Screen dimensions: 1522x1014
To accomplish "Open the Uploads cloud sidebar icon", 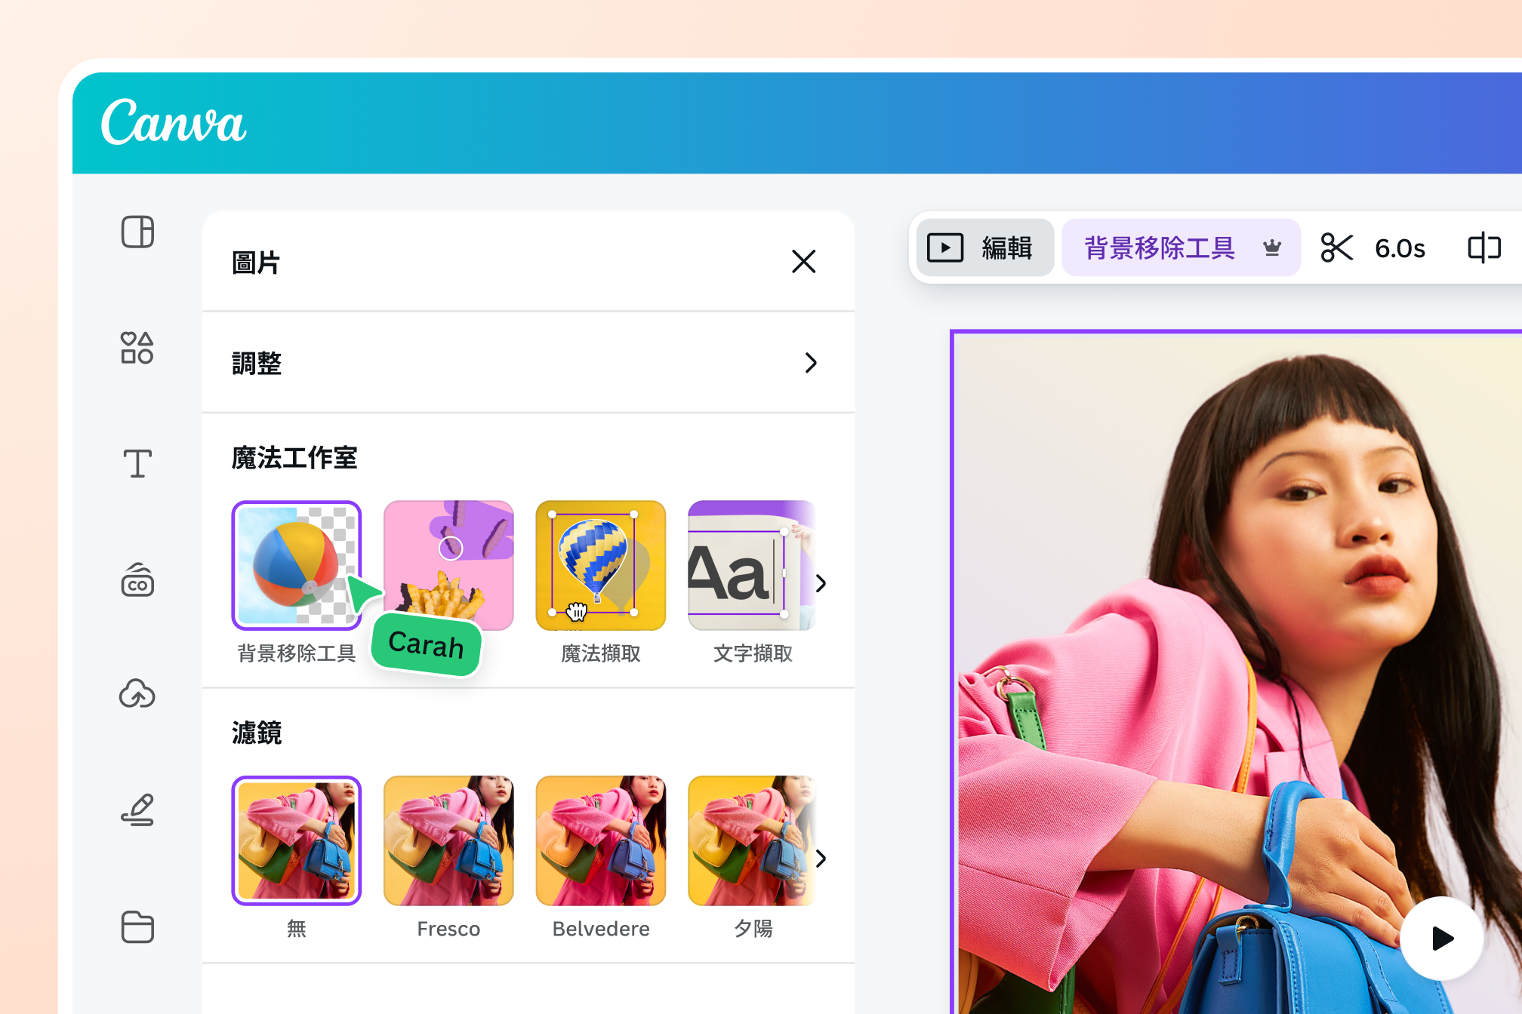I will [137, 694].
